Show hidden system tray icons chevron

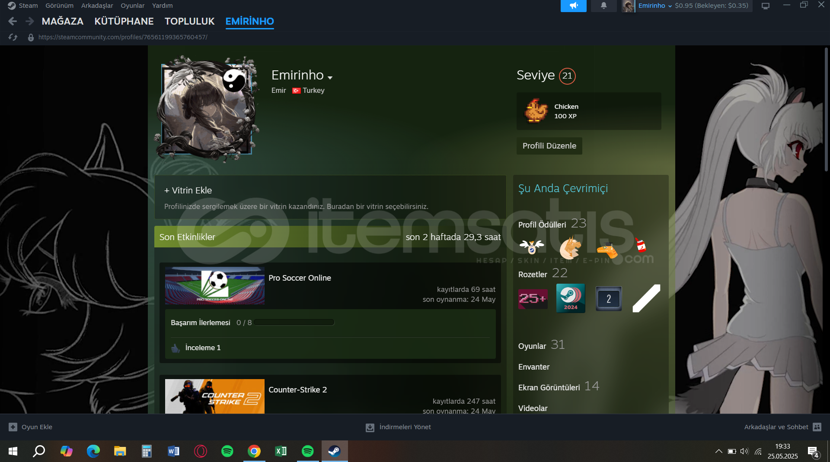tap(718, 451)
